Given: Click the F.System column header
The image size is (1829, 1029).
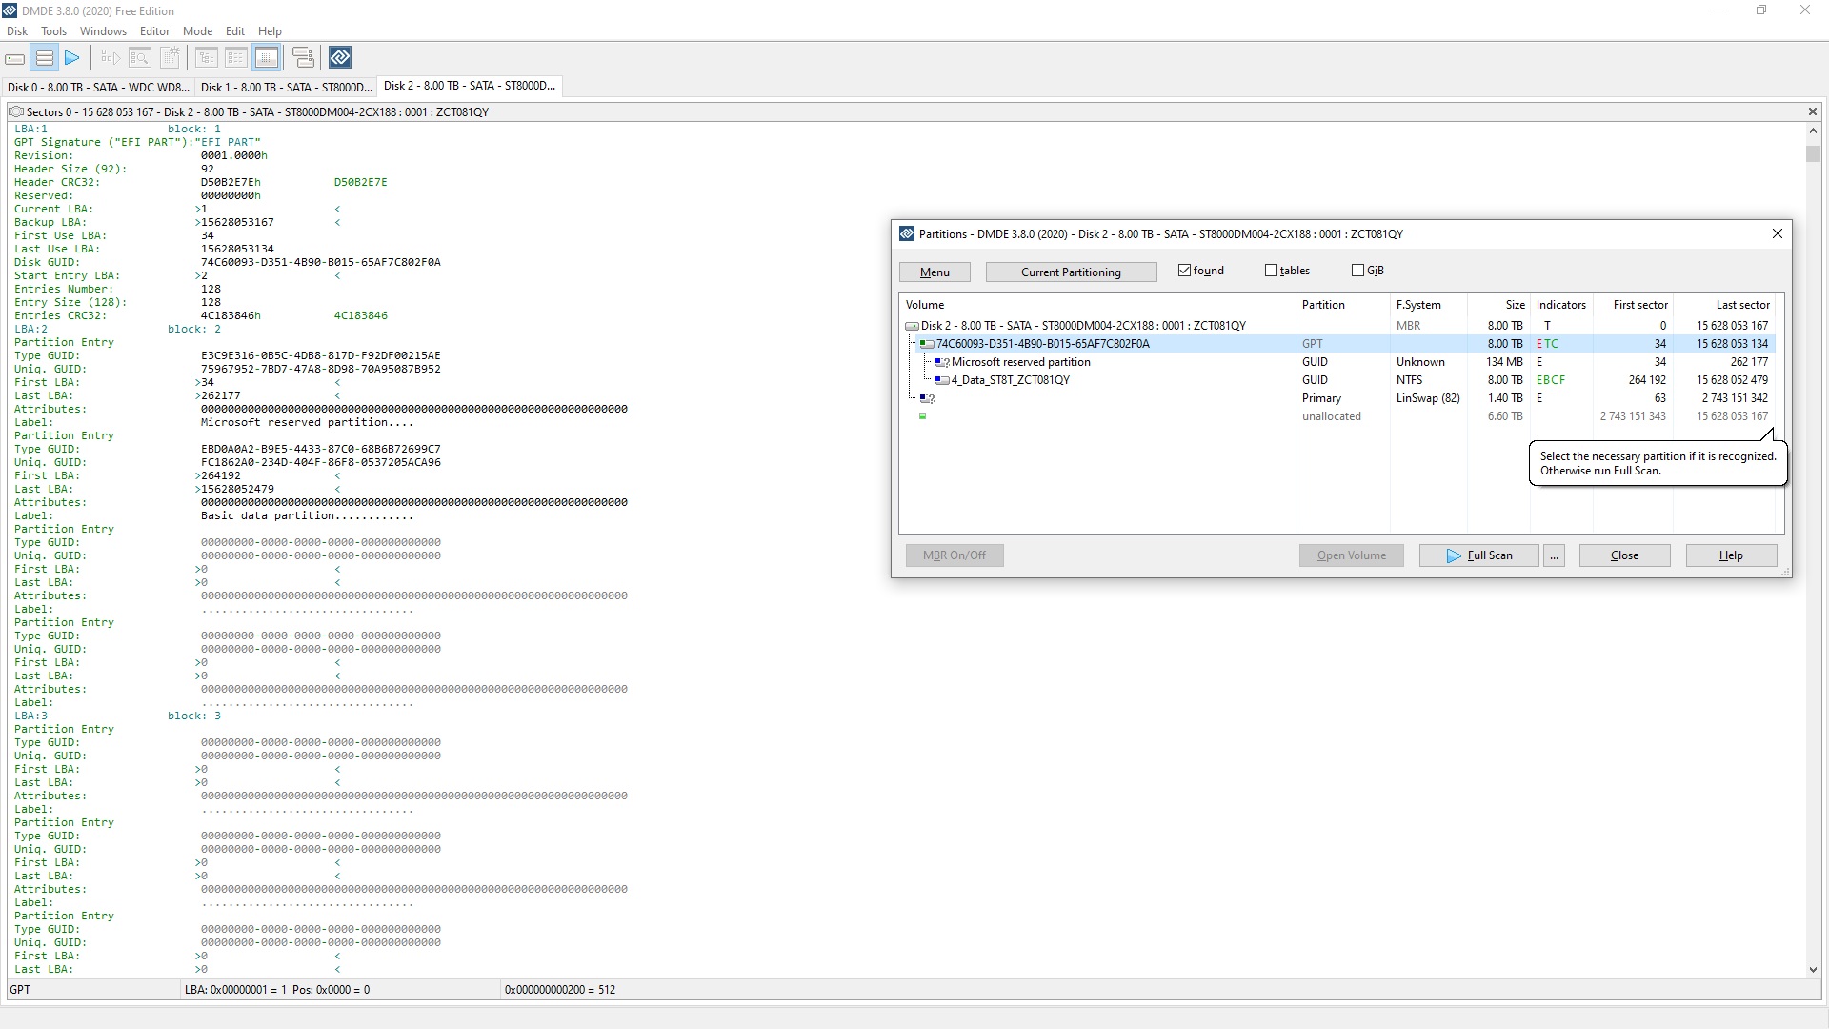Looking at the screenshot, I should click(x=1429, y=305).
